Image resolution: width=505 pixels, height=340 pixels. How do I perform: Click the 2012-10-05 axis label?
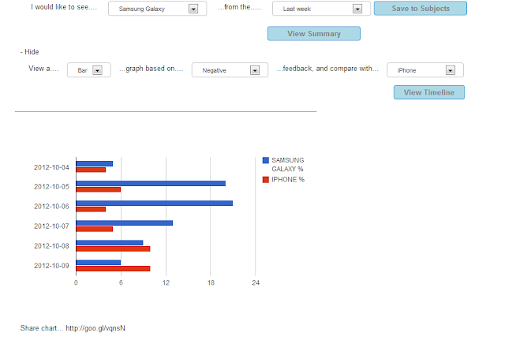(x=51, y=187)
